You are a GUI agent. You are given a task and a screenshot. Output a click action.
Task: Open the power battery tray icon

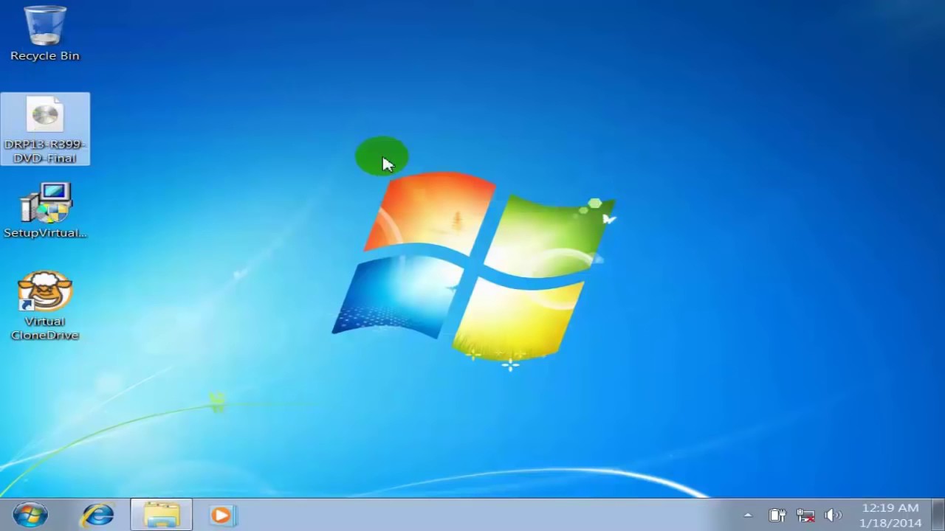pos(777,516)
